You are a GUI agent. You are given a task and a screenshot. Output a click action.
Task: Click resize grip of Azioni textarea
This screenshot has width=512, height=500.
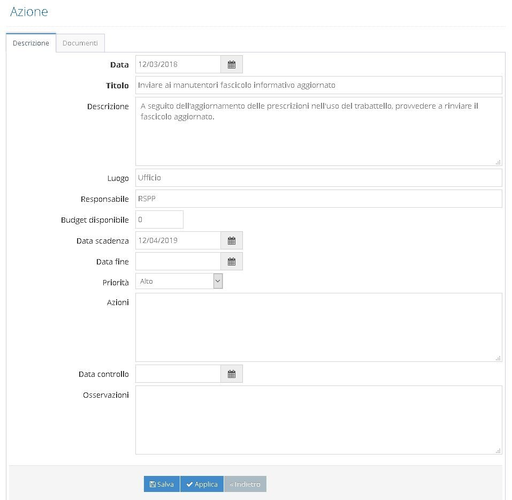(498, 358)
